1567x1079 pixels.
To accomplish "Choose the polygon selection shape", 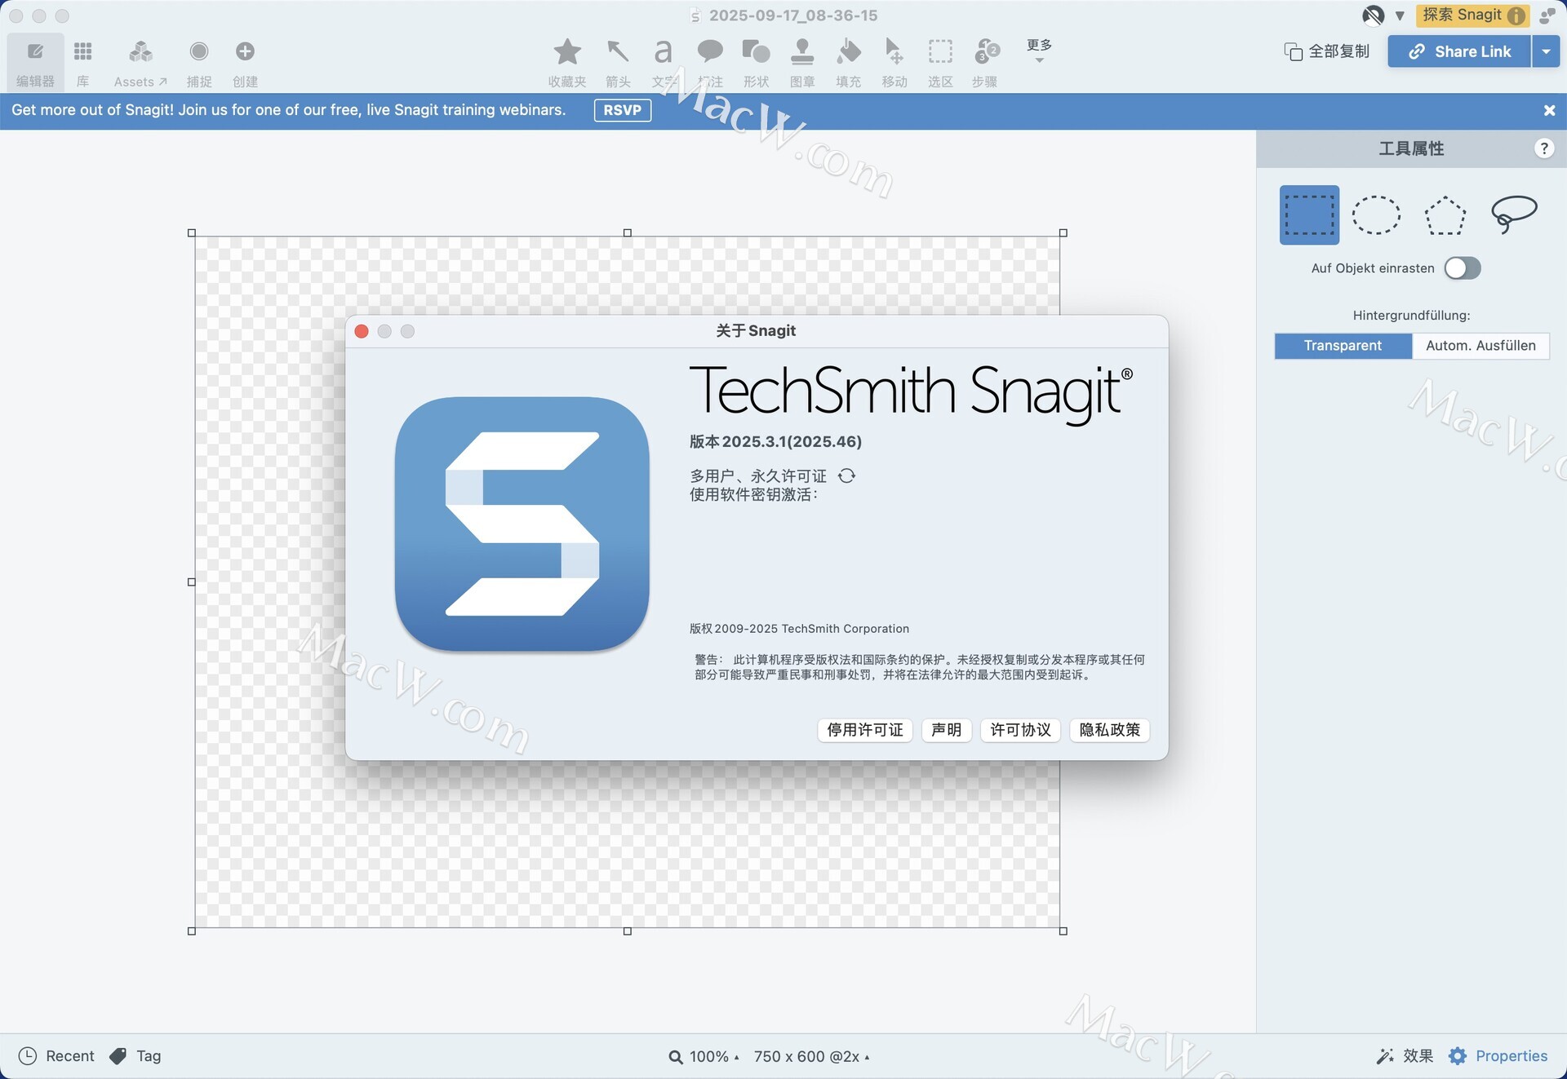I will (1445, 215).
